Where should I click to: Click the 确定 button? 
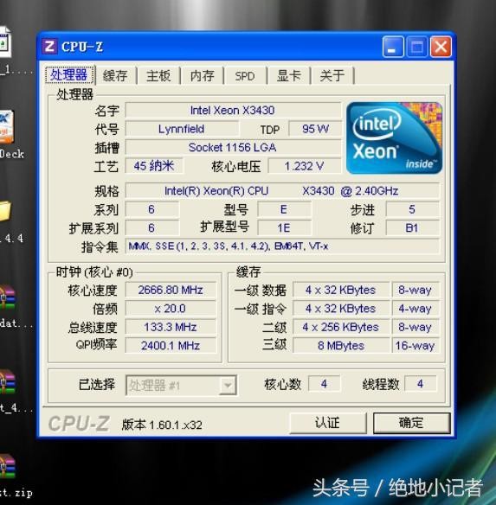coord(411,423)
